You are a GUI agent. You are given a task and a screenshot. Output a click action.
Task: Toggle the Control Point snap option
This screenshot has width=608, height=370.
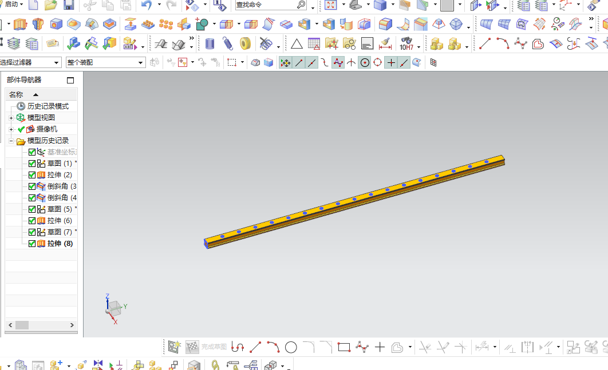coord(338,62)
